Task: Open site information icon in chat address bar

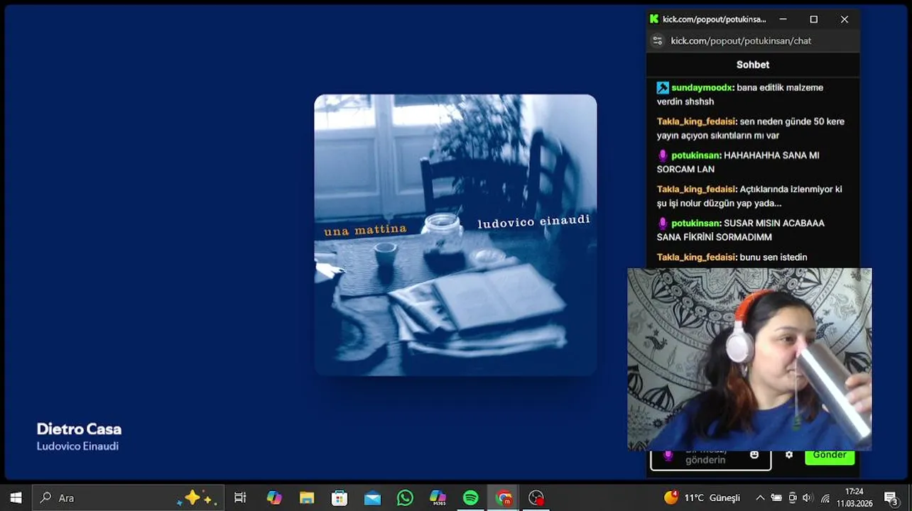Action: (658, 40)
